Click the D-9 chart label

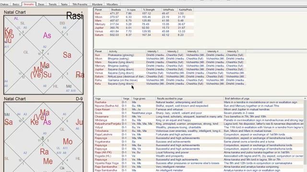point(79,99)
